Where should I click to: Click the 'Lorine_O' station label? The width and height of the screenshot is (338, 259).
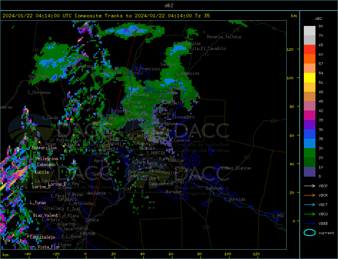[41, 187]
